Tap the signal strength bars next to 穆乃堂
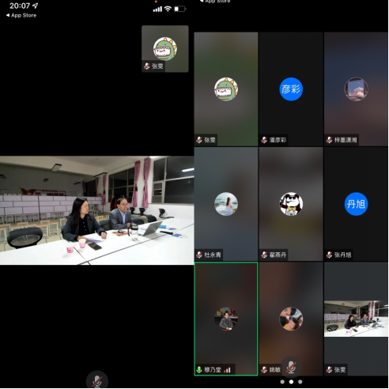Viewport: 389px width, 389px height. 227,370
